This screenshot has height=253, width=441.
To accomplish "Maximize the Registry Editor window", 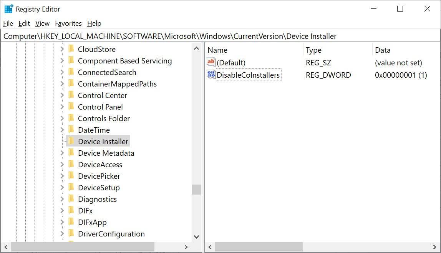I will coord(400,9).
